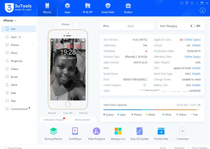Open Hard Disk Type Details link
The width and height of the screenshot is (210, 149).
[196, 74]
